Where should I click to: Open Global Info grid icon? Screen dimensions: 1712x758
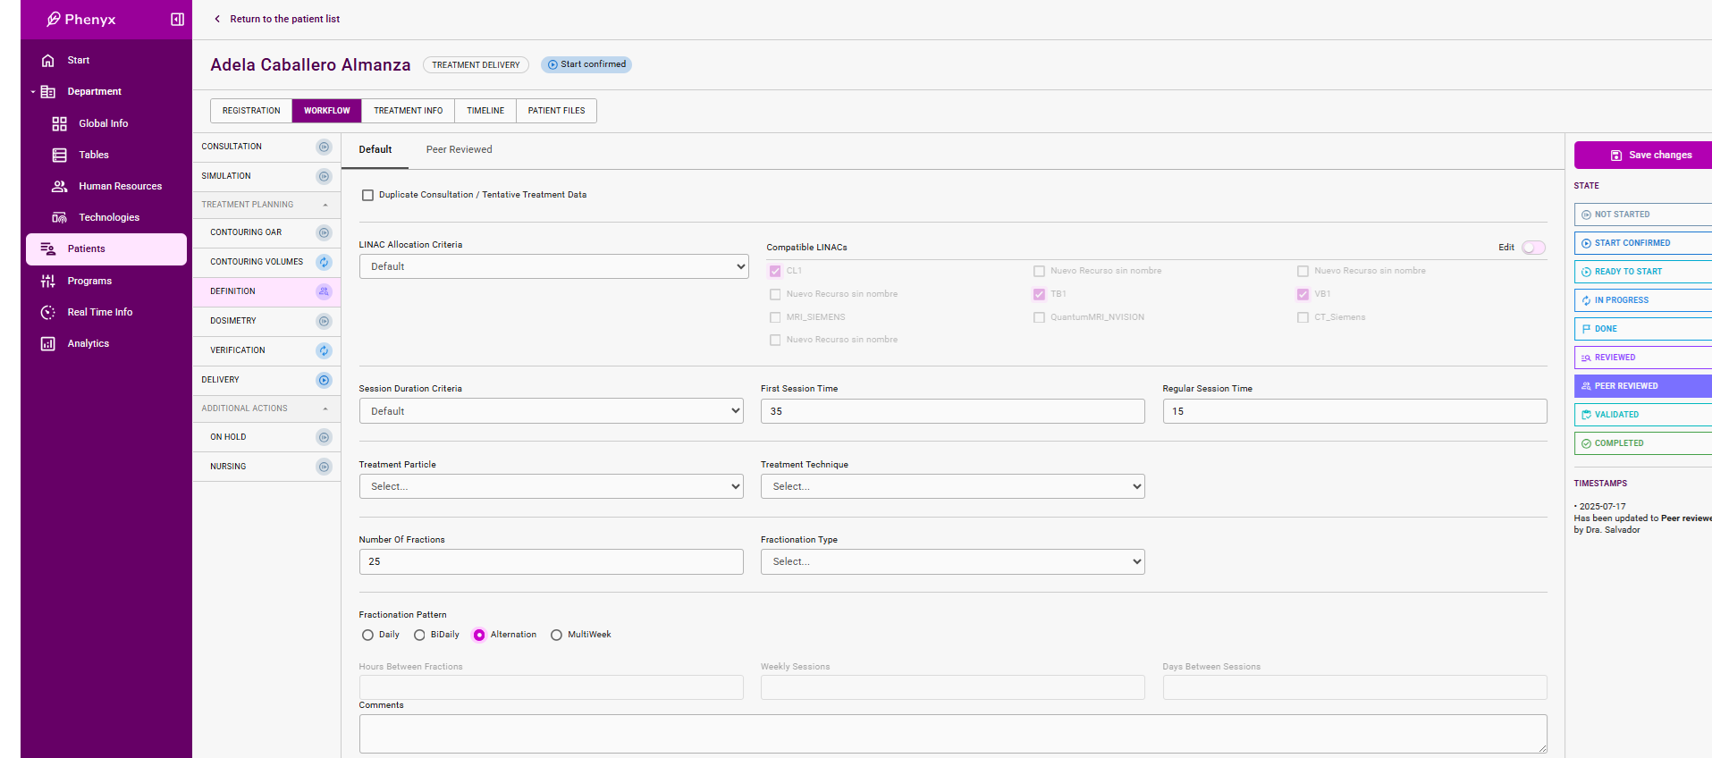click(x=59, y=124)
